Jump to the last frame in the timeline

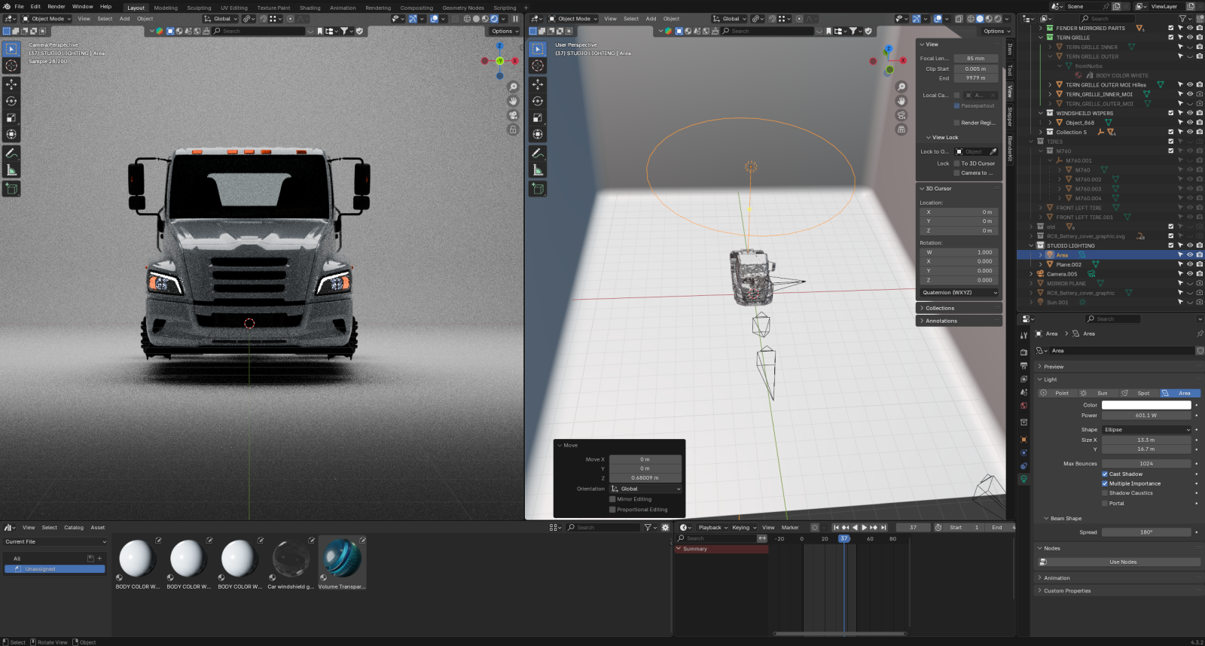(883, 528)
